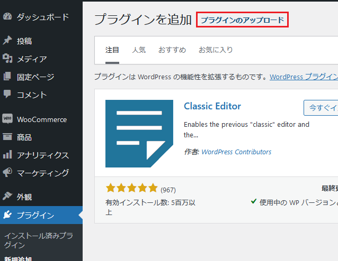
Task: Select the プラグイン menu item
Action: pos(41,215)
